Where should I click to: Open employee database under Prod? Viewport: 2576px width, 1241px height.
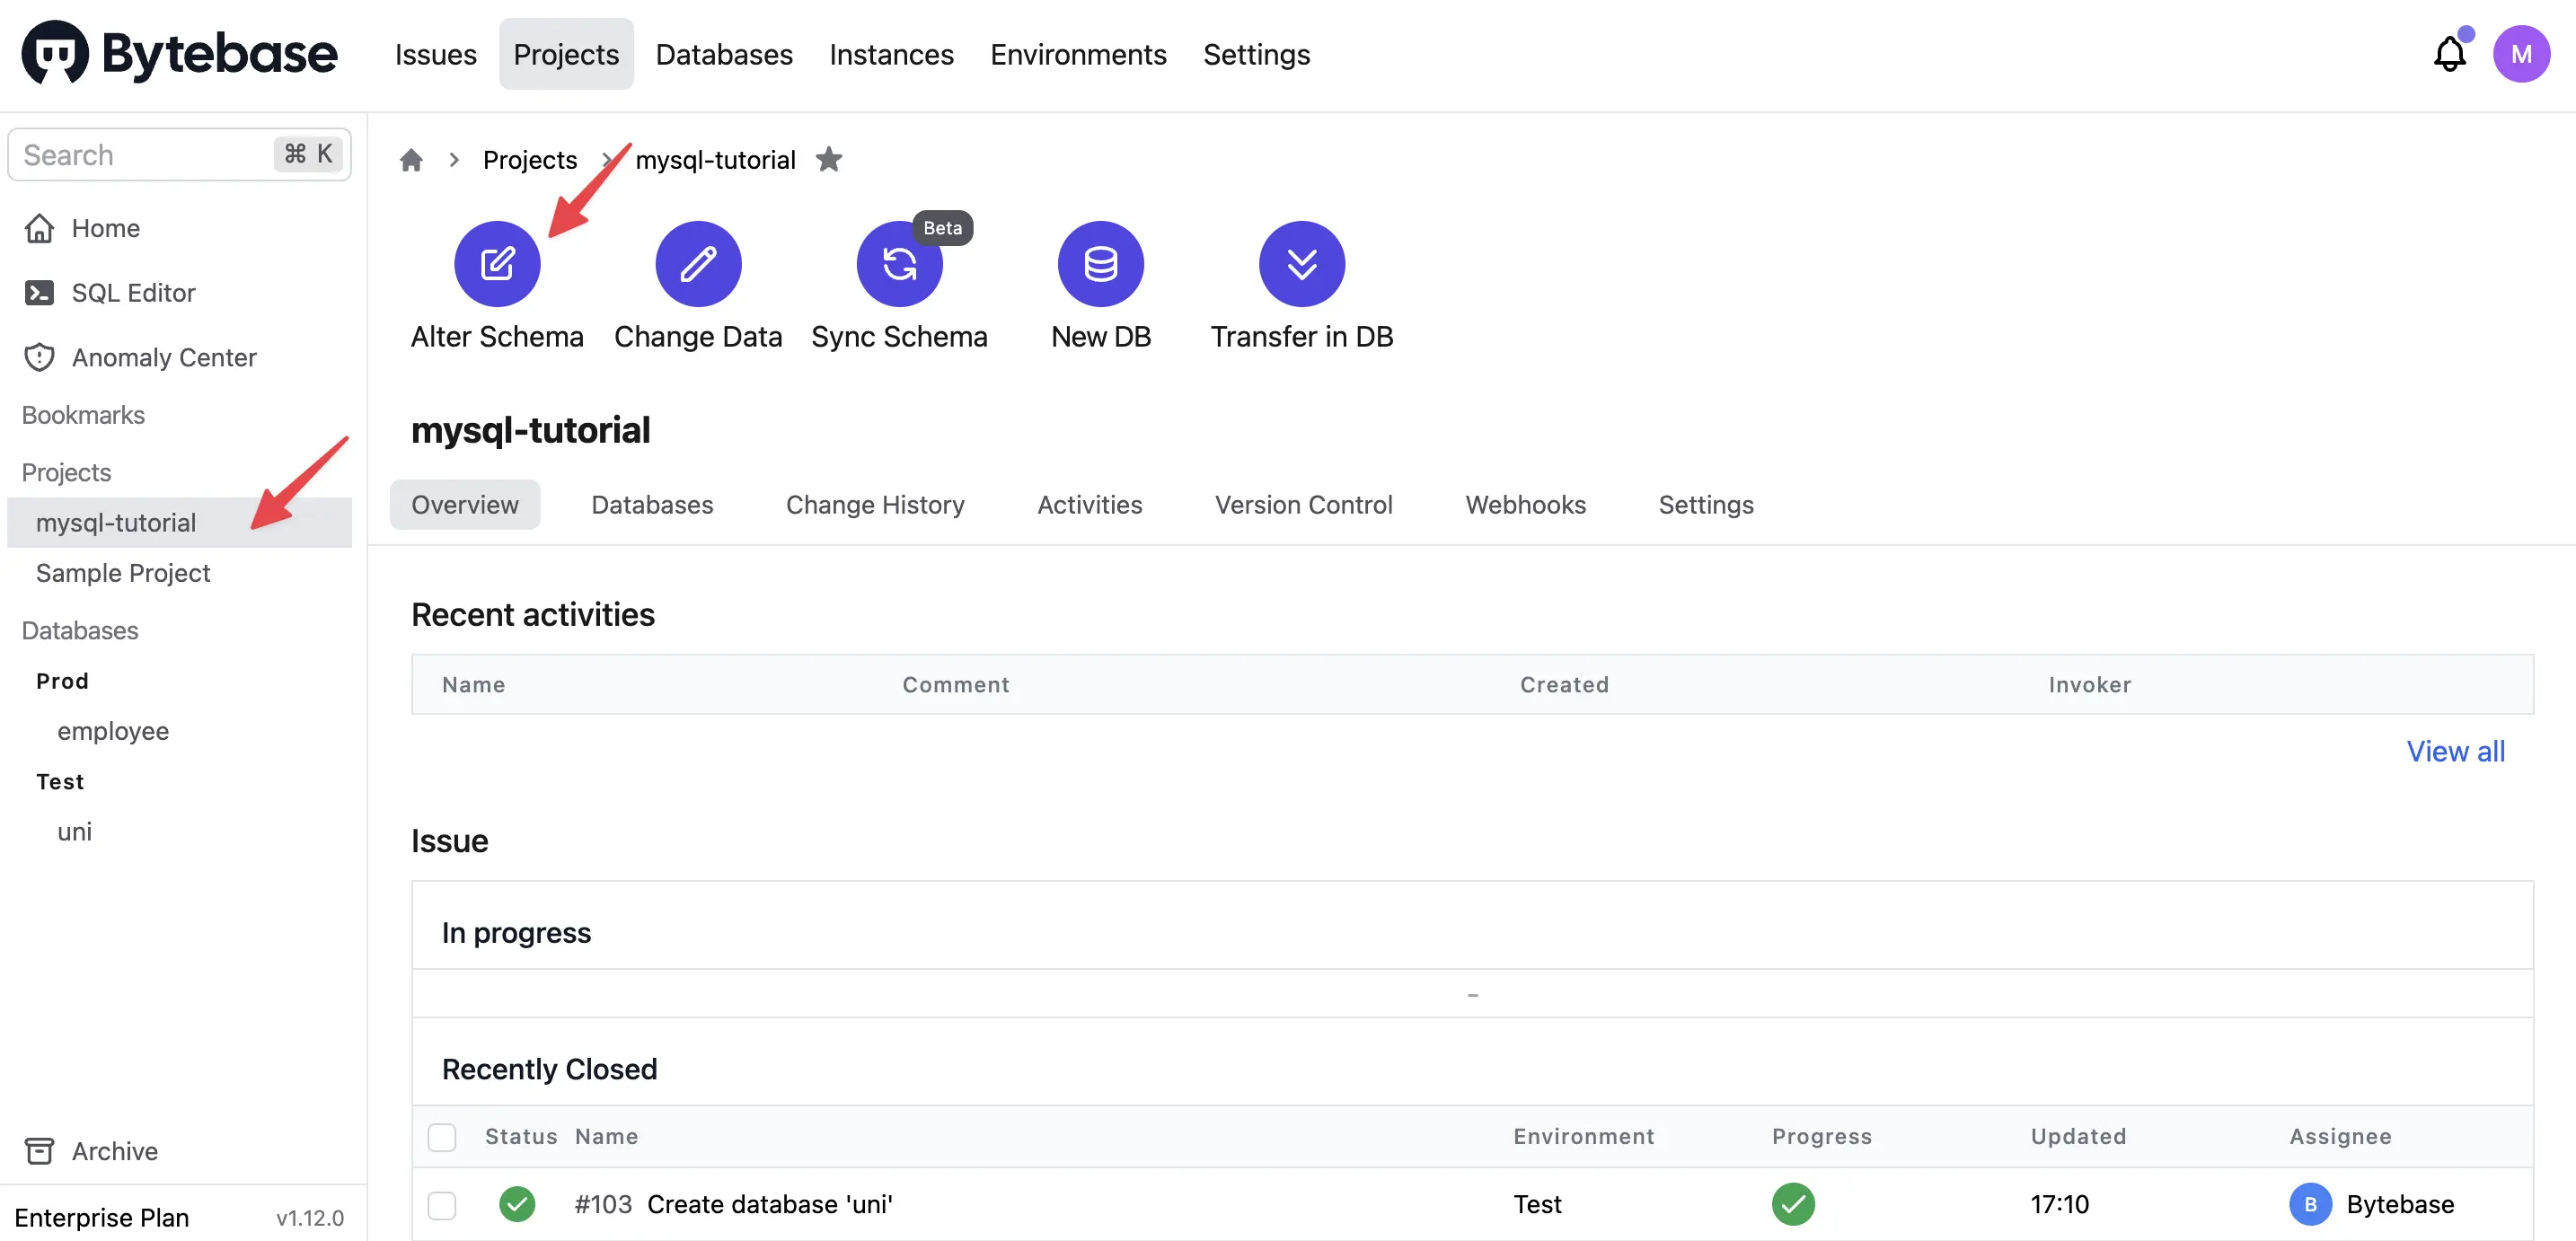click(x=113, y=731)
